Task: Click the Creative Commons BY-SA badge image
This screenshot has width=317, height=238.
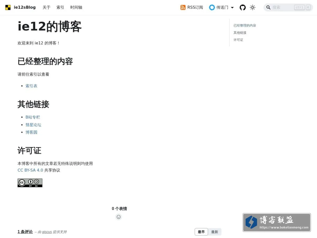Action: [x=30, y=183]
